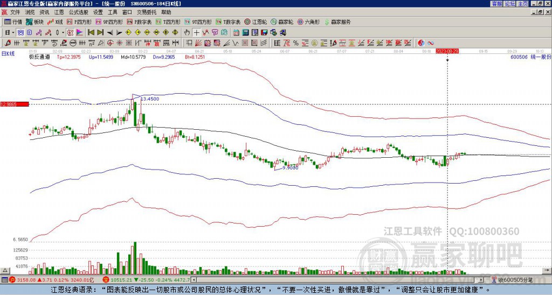Select the red pencil drawing tool

pos(8,43)
